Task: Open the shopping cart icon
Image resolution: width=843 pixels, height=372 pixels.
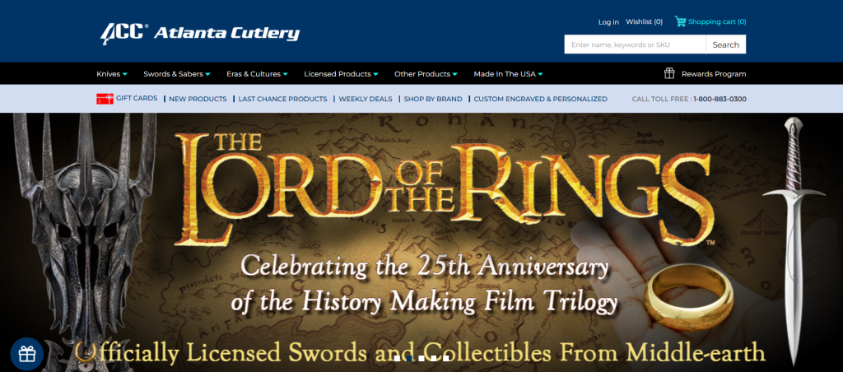Action: tap(680, 21)
